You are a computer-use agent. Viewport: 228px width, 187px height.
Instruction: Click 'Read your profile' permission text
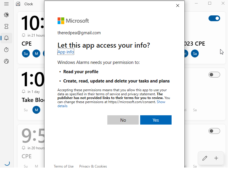coord(81,72)
